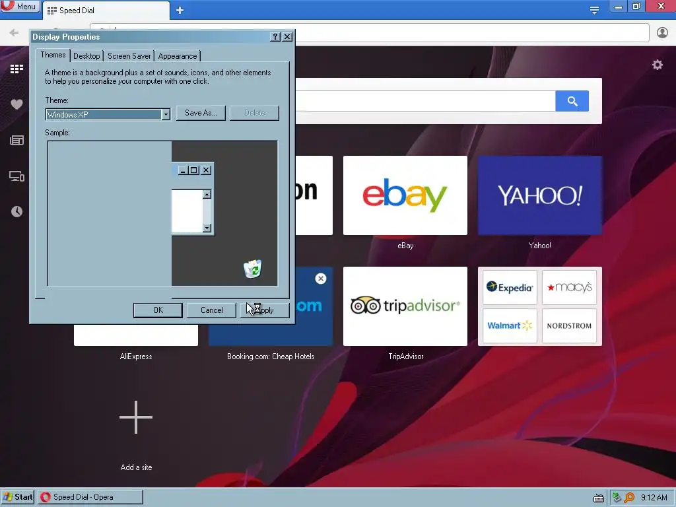Open the News icon in Opera sidebar

click(17, 140)
